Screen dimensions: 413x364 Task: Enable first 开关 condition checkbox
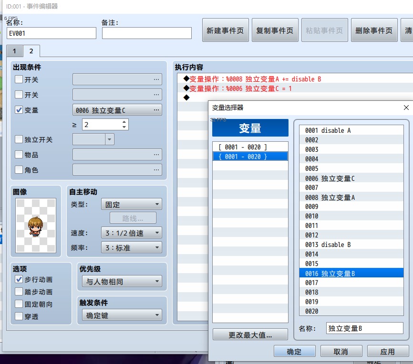(19, 79)
